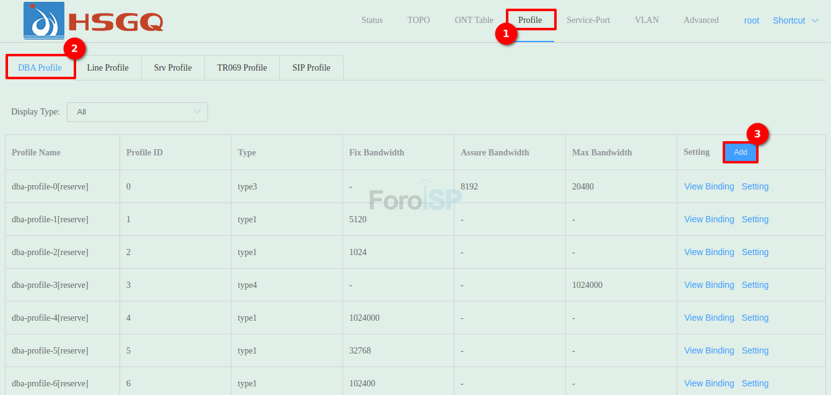Screen dimensions: 831x395
Task: Switch to Line Profile tab
Action: coord(108,67)
